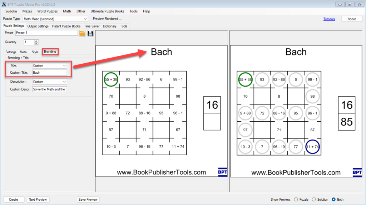The image size is (366, 205).
Task: Click the Save Preview button
Action: [x=88, y=199]
